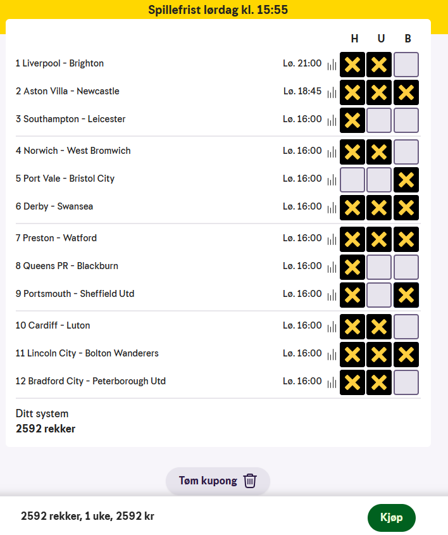
Task: Open stats icon for Liverpool - Brighton
Action: tap(332, 65)
